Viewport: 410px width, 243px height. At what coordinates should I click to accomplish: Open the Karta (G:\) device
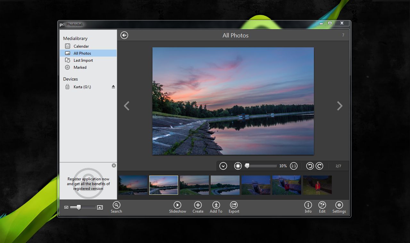(x=82, y=87)
